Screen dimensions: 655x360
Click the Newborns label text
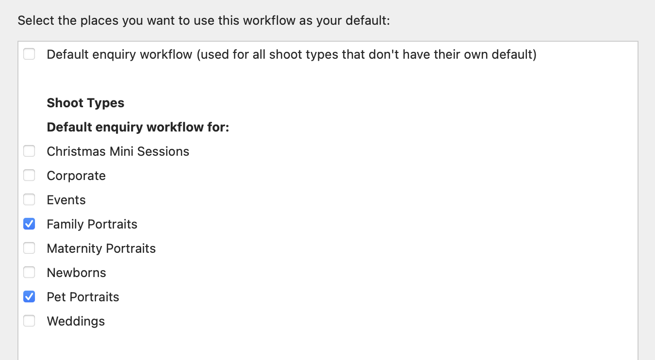pyautogui.click(x=76, y=273)
